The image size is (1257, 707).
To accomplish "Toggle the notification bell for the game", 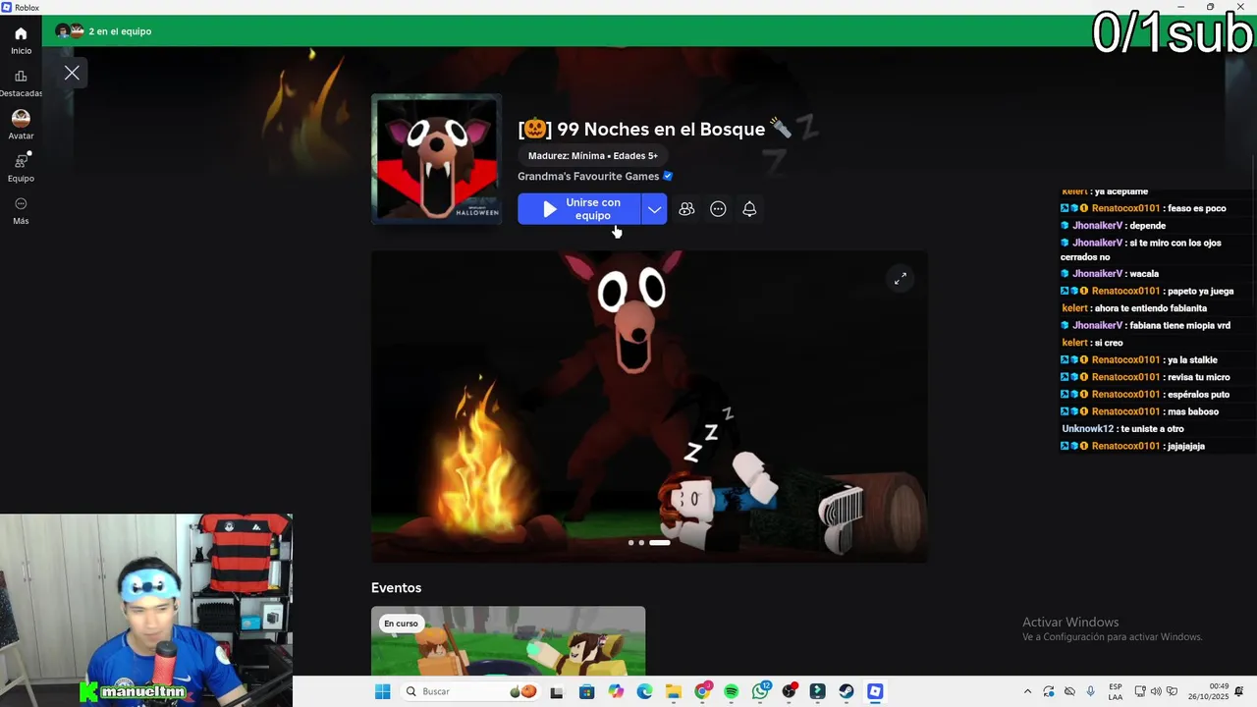I will (x=749, y=209).
